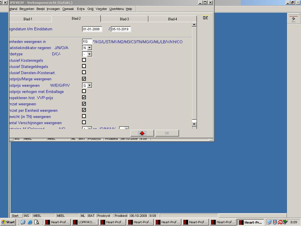The width and height of the screenshot is (301, 226).
Task: Click the OK button beside the red arrow
Action: click(167, 133)
